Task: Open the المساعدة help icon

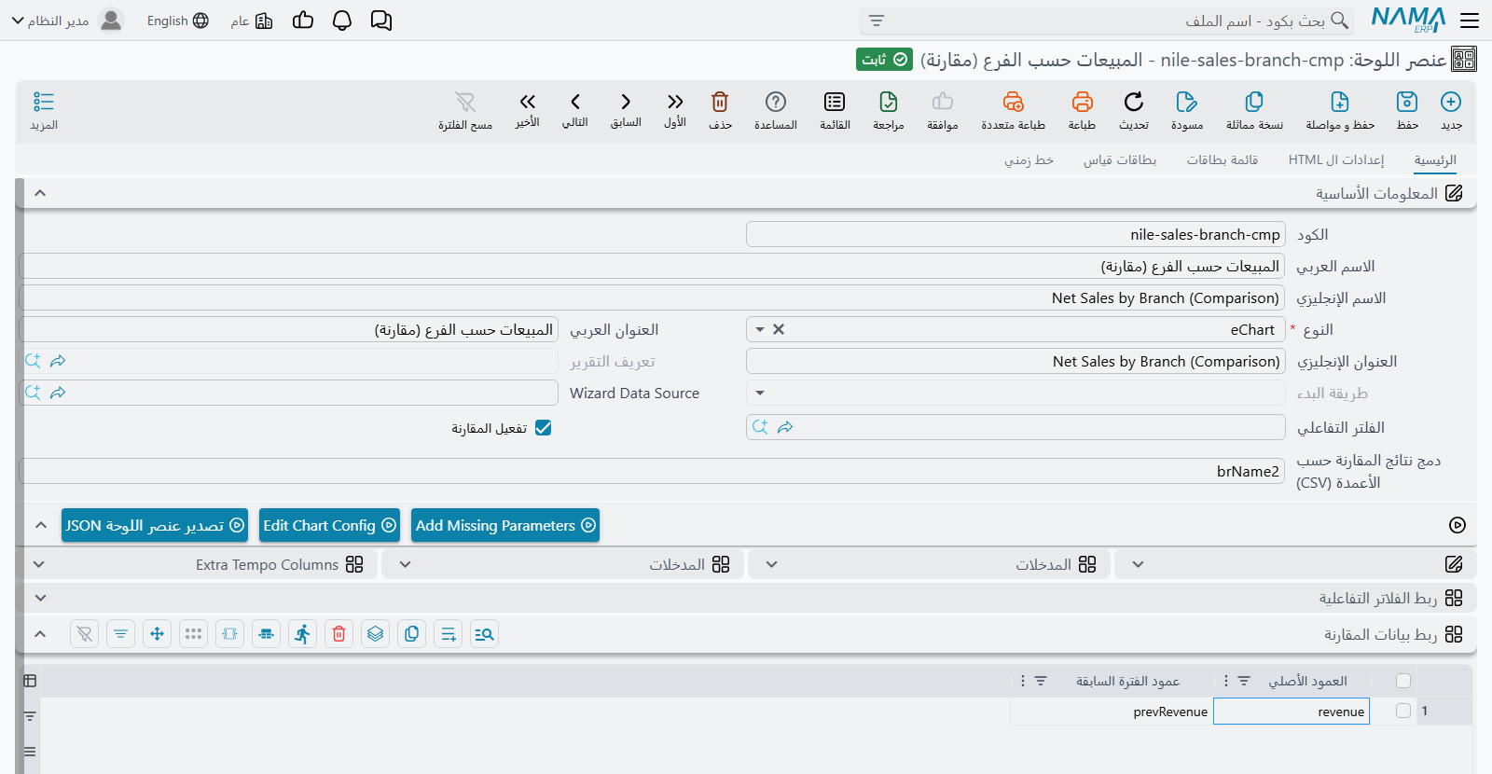Action: (x=776, y=102)
